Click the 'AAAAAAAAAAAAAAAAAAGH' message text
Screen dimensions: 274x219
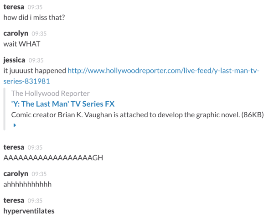[53, 158]
